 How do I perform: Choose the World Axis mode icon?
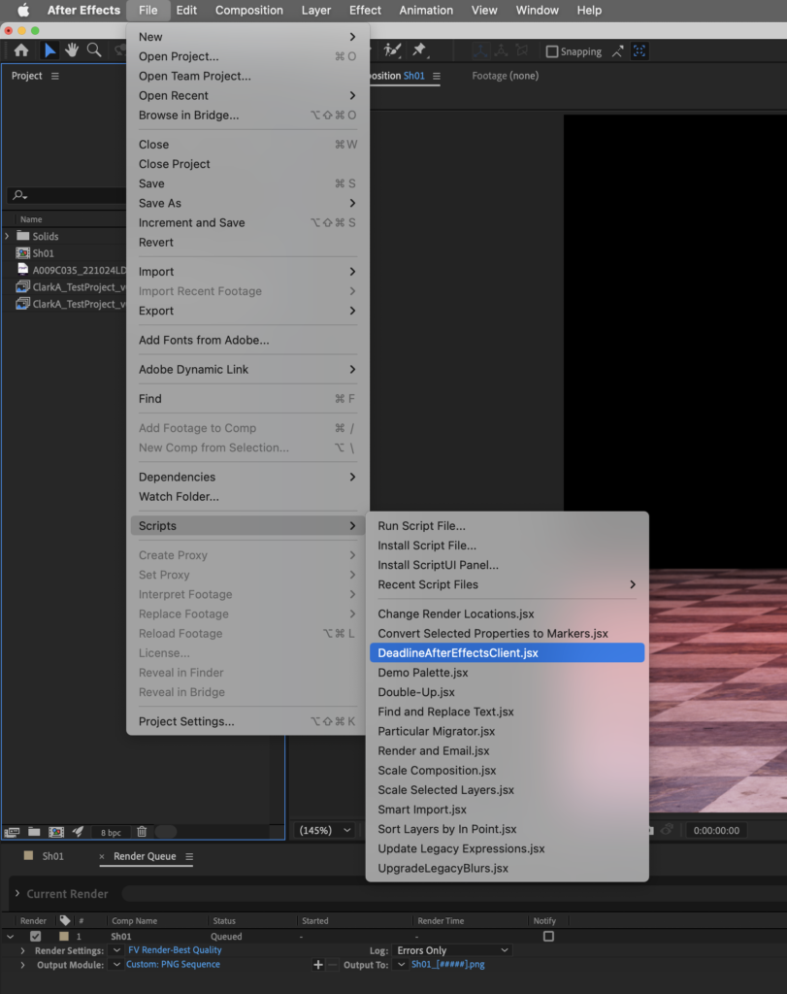coord(501,50)
